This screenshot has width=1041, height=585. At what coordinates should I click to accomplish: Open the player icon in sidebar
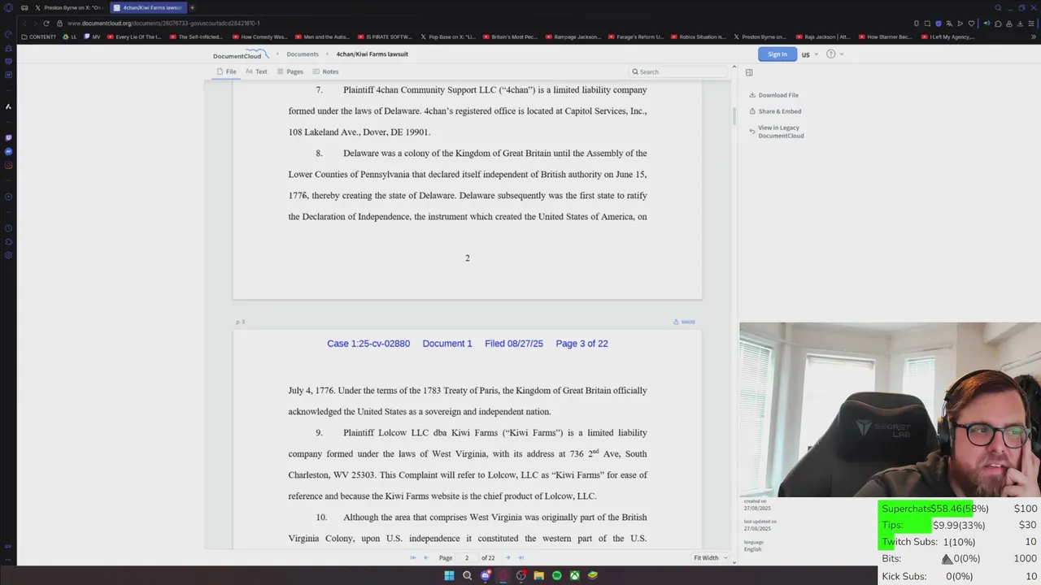8,197
